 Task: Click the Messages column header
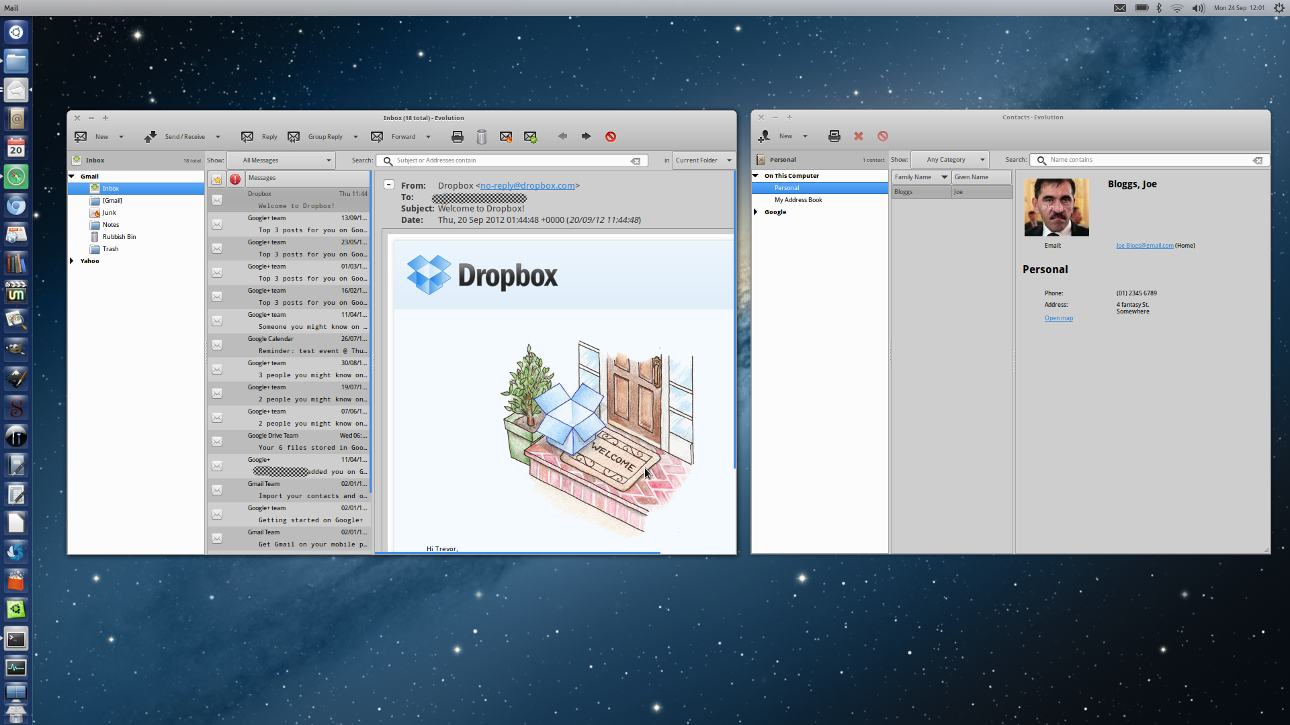click(308, 179)
